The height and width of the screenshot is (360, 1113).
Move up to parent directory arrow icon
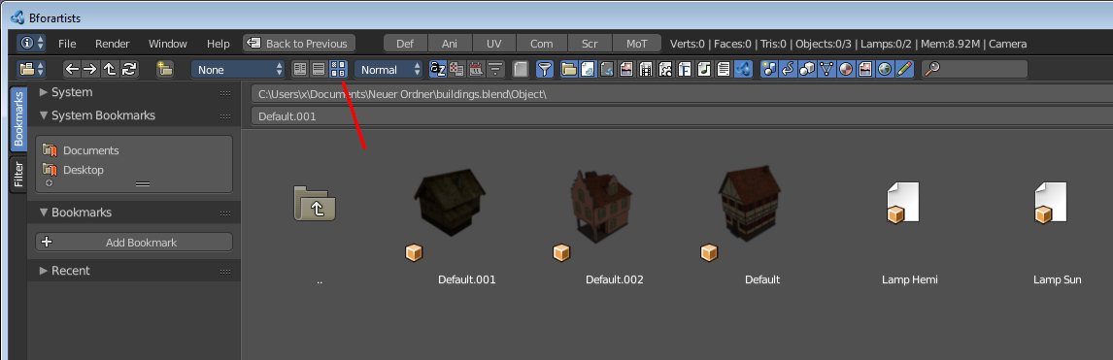[x=110, y=69]
